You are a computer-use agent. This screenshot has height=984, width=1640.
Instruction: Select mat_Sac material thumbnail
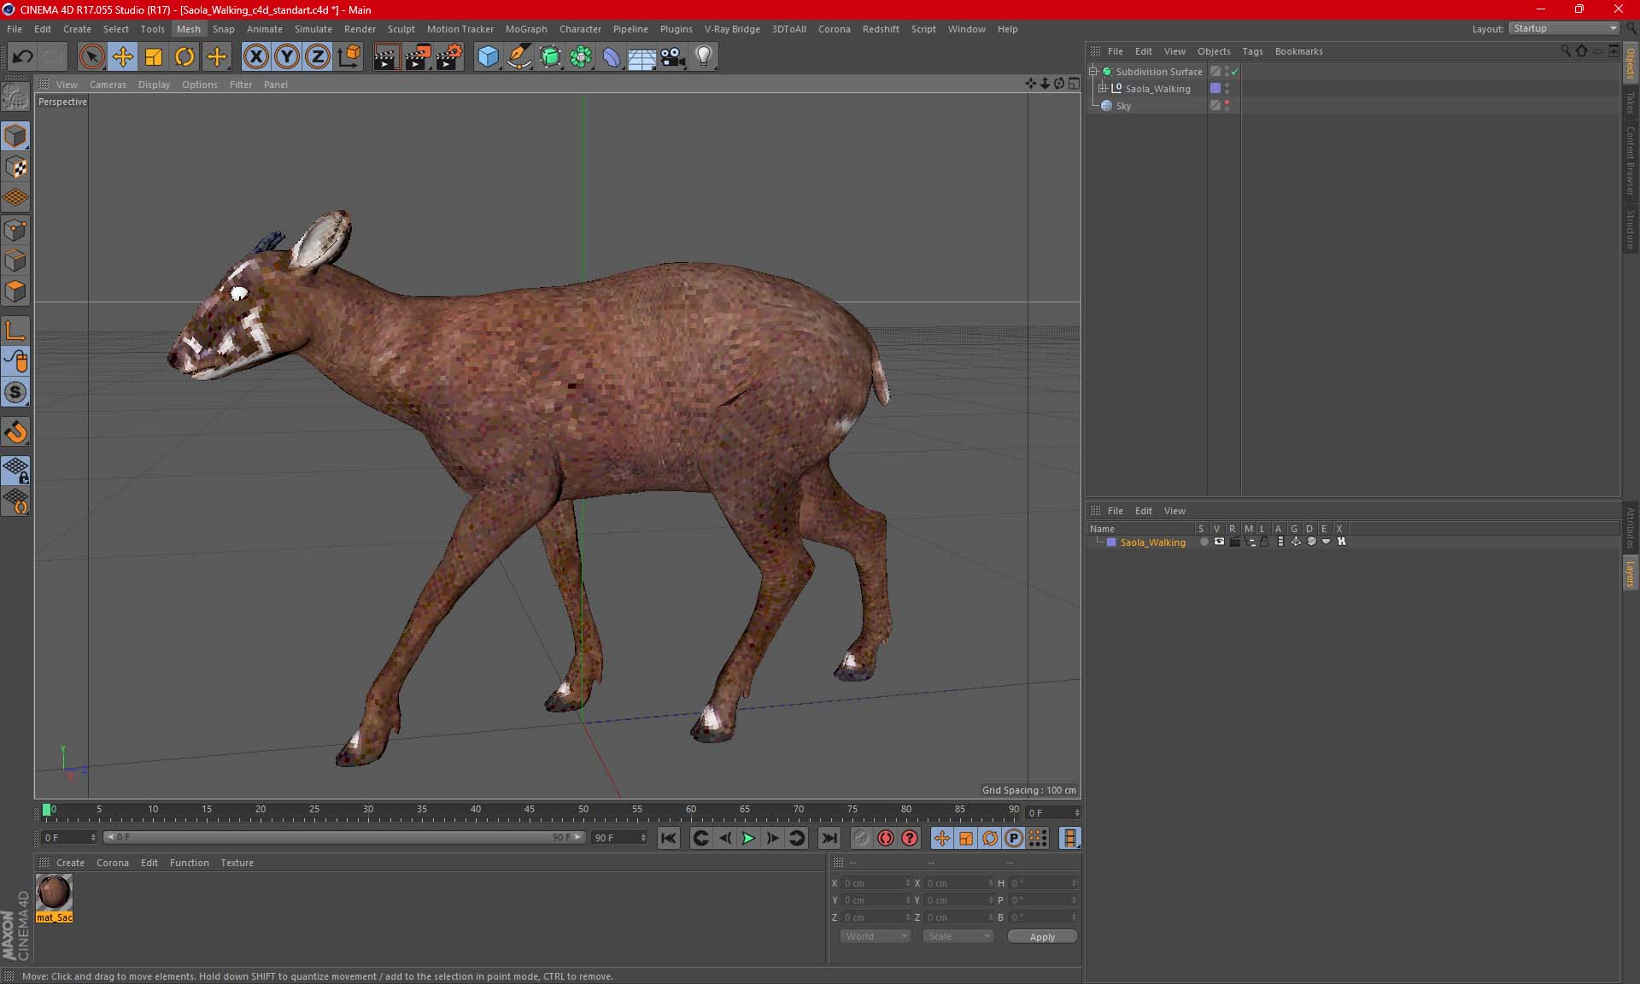[x=54, y=893]
